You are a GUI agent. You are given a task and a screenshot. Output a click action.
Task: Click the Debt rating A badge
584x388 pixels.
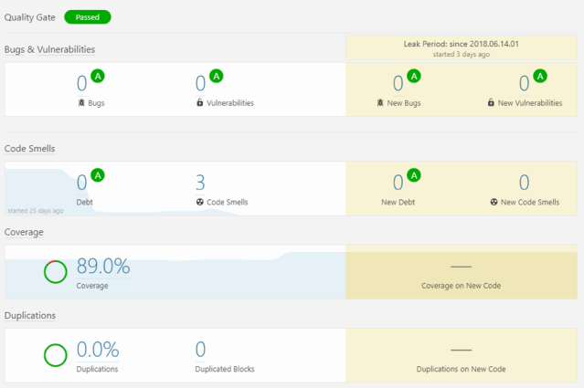click(98, 175)
